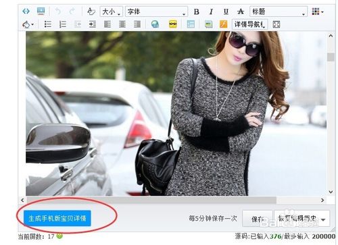Align text right
The image size is (338, 245).
(137, 24)
